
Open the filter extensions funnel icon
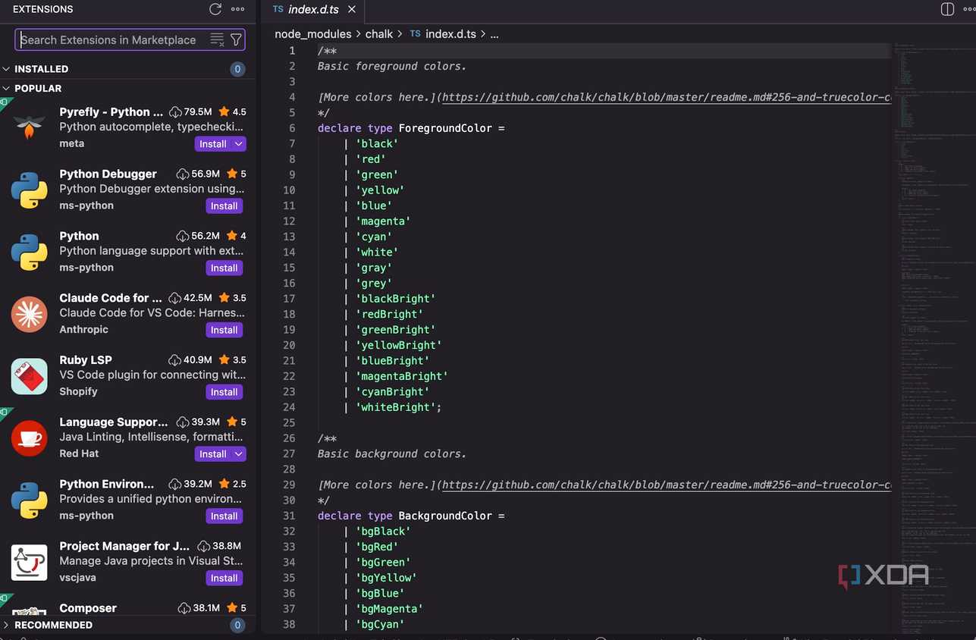pyautogui.click(x=236, y=39)
